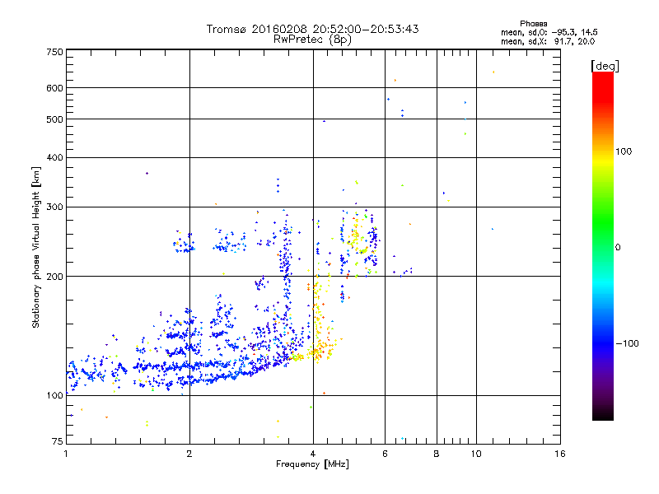The width and height of the screenshot is (659, 494).
Task: Click the green middle of the colorbar
Action: 603,222
